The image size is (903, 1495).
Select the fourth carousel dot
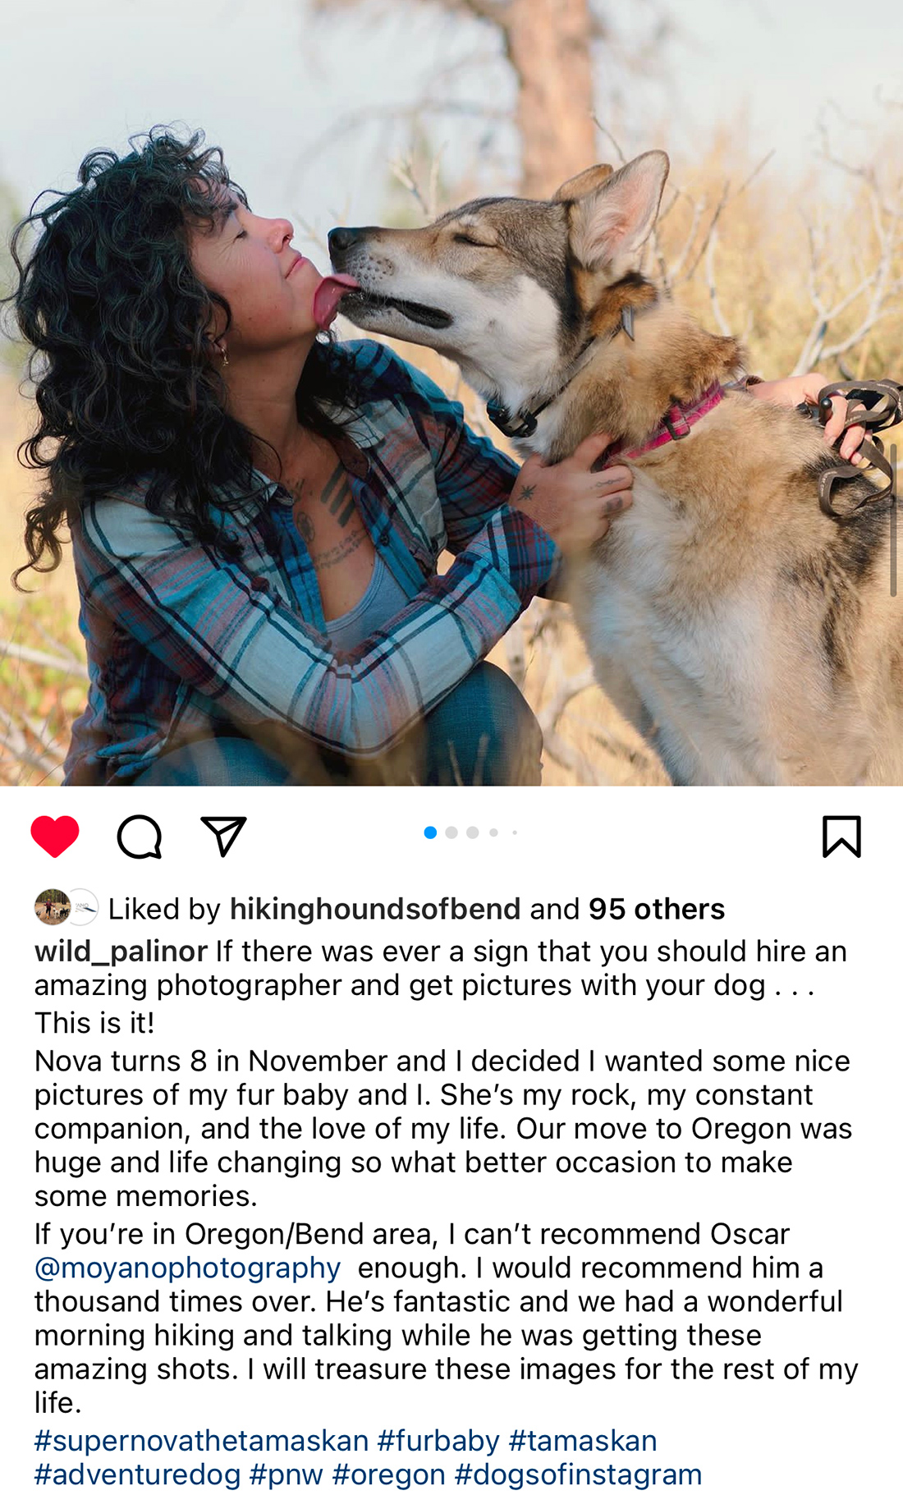click(493, 832)
